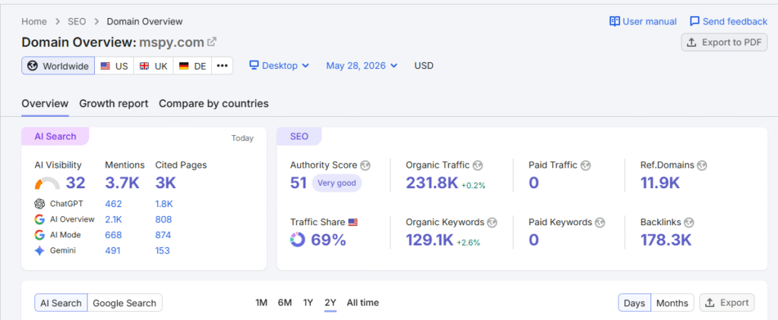Switch to the Growth report tab

pyautogui.click(x=114, y=104)
